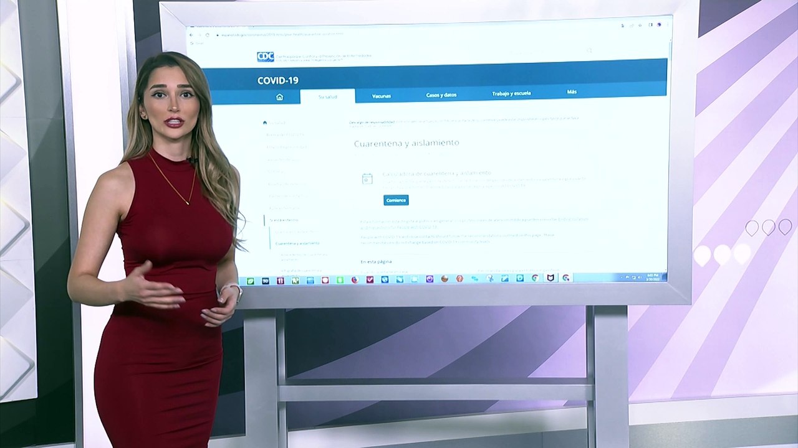Click the Si está enfermo sidebar section
This screenshot has height=448, width=798.
[284, 220]
